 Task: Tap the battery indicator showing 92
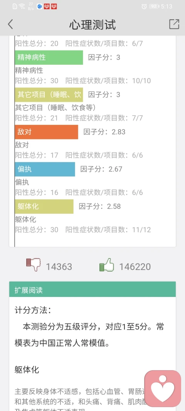click(x=154, y=7)
